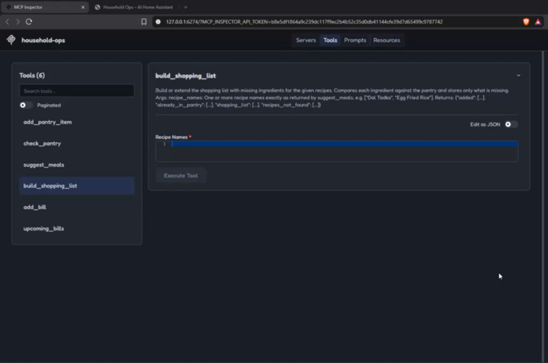This screenshot has width=548, height=363.
Task: Open the Prompts tab
Action: click(x=355, y=40)
